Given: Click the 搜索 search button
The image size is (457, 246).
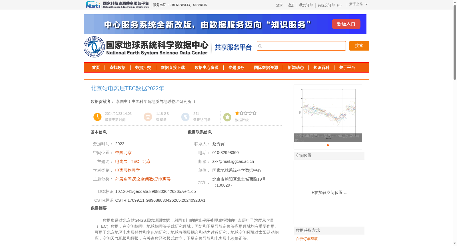Looking at the screenshot, I should (359, 46).
